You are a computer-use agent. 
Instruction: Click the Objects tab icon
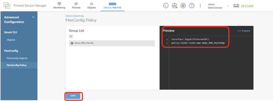pyautogui.click(x=91, y=4)
